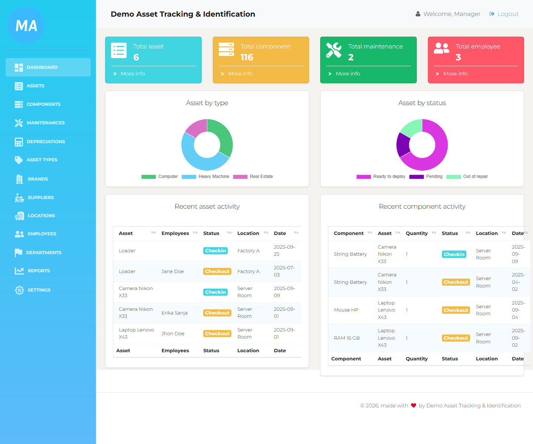Sort component table by Quantity column
The height and width of the screenshot is (444, 533).
click(x=421, y=233)
